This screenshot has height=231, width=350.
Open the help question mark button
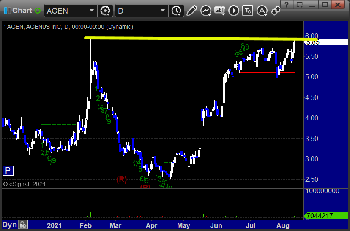tap(287, 5)
